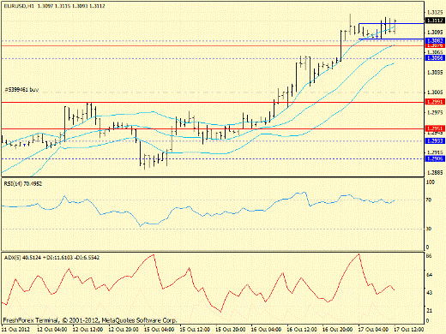
Task: Click the RSI scale value 70
Action: click(x=429, y=200)
